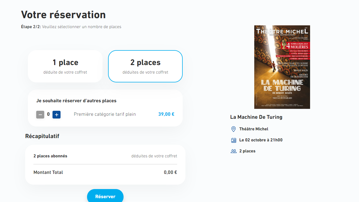359x202 pixels.
Task: Click the Étape 2/2 step indicator
Action: point(31,27)
